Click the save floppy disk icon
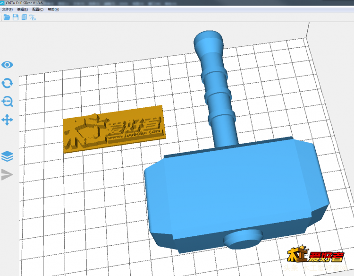The image size is (354, 276). pos(16,17)
